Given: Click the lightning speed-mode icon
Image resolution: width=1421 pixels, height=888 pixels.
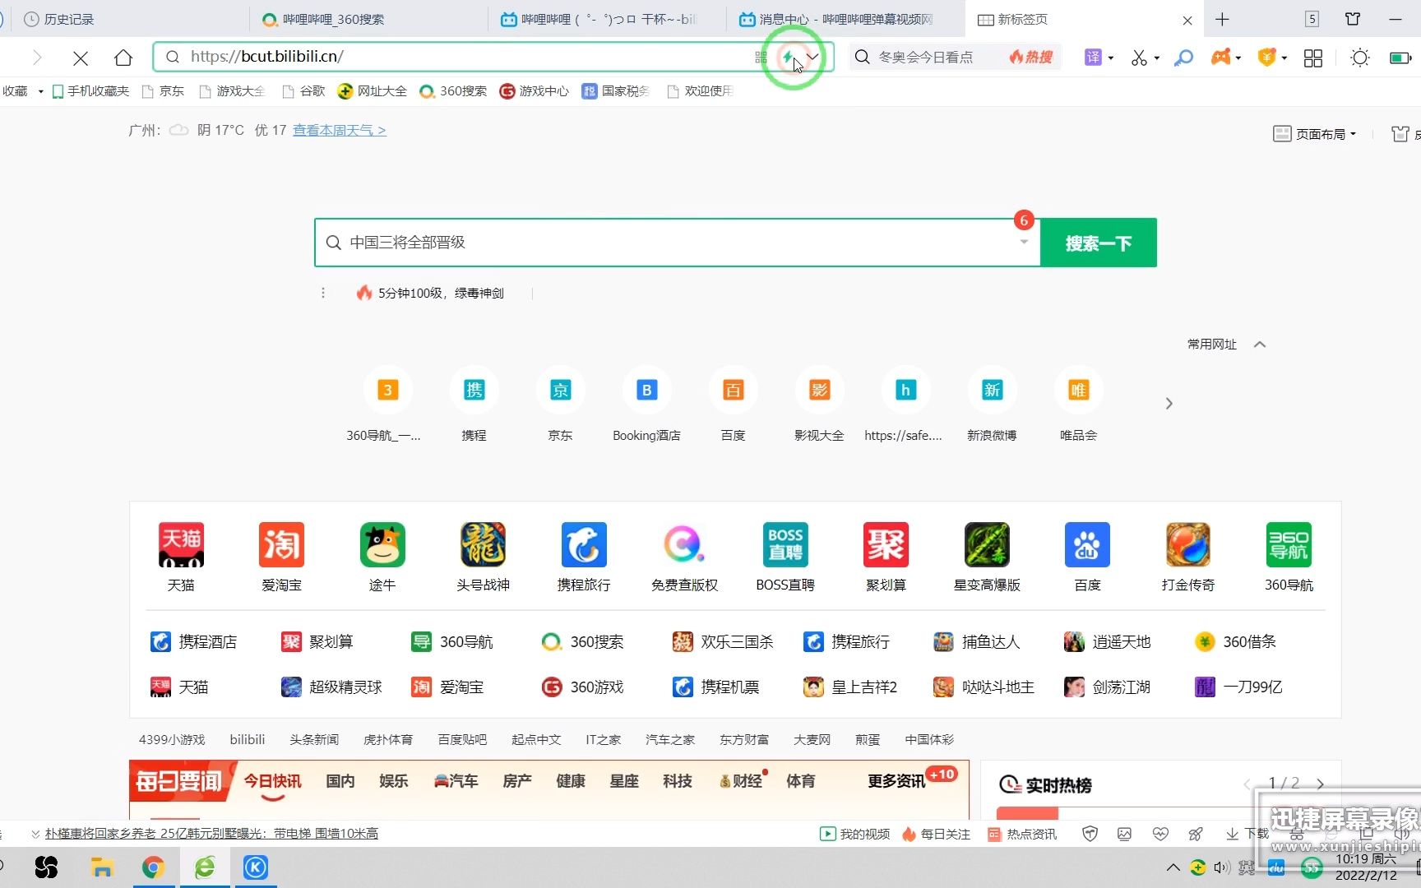Looking at the screenshot, I should coord(788,58).
